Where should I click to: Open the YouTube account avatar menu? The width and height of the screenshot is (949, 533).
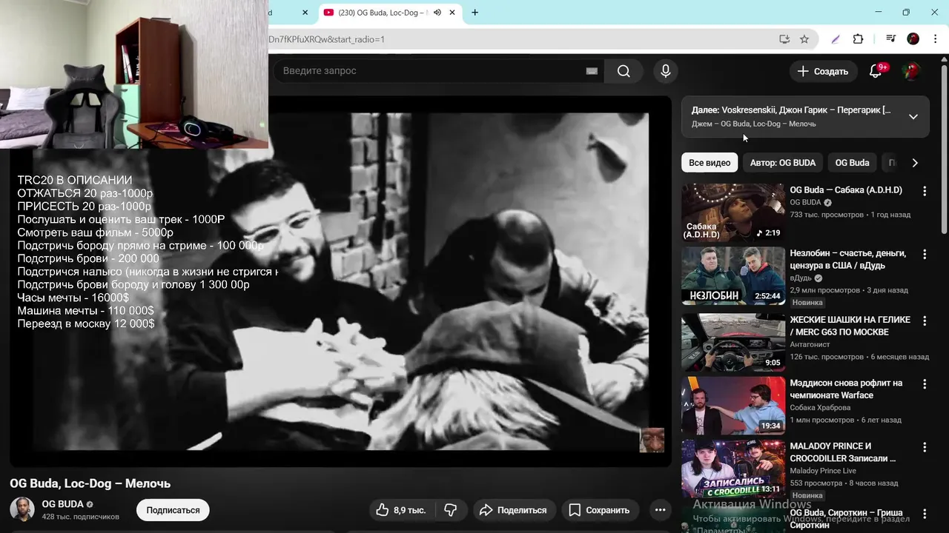(x=911, y=71)
